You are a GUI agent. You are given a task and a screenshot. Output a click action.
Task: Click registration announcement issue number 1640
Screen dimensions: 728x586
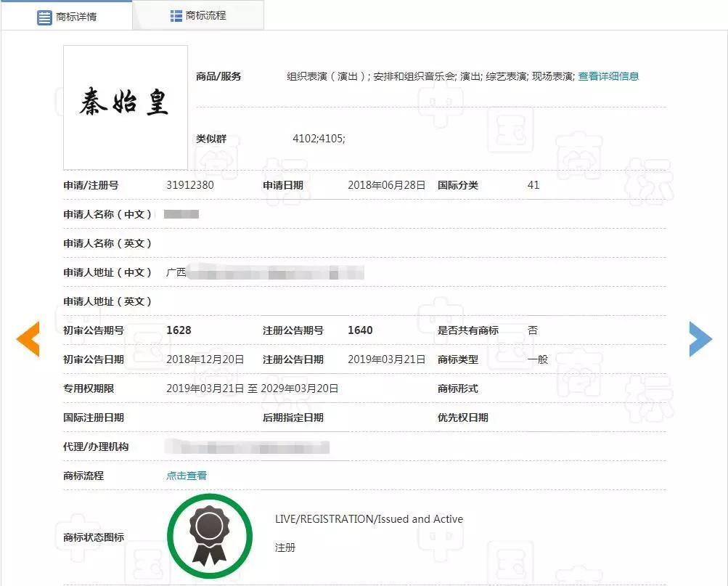[x=360, y=330]
